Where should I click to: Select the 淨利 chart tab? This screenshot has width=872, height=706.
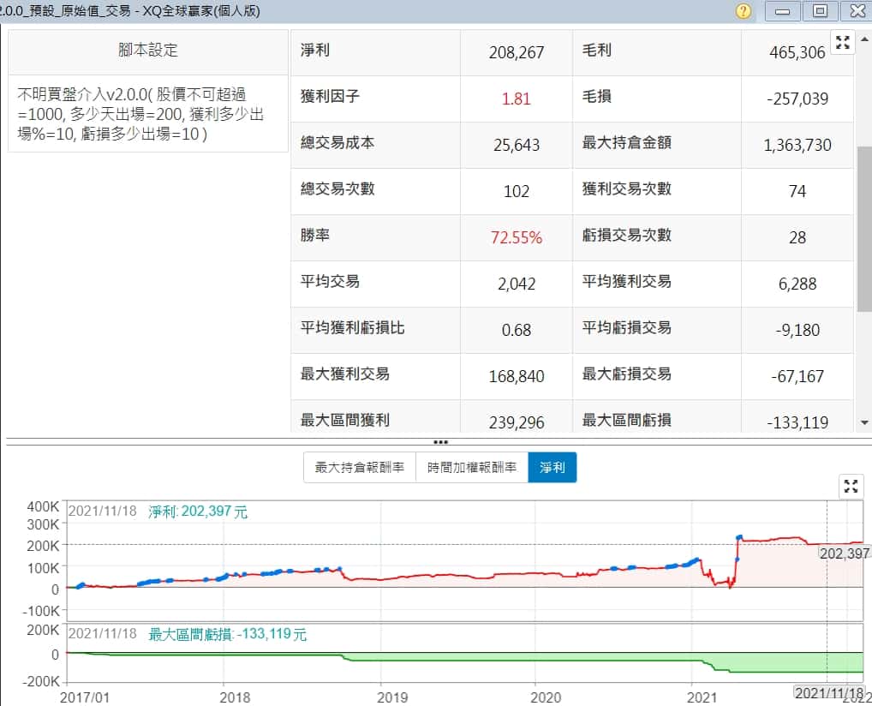(x=552, y=468)
